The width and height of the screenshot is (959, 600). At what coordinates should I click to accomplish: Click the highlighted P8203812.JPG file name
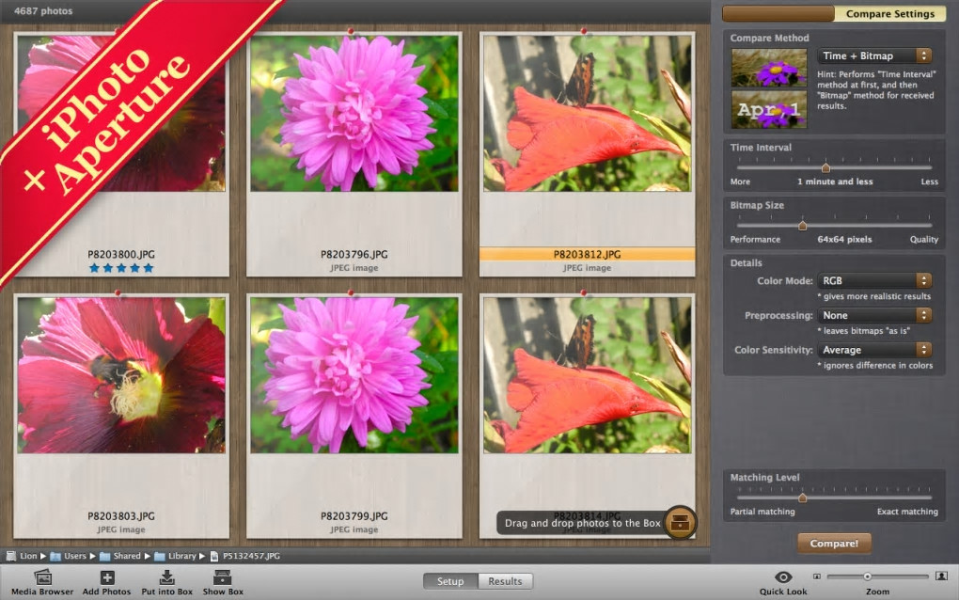587,255
